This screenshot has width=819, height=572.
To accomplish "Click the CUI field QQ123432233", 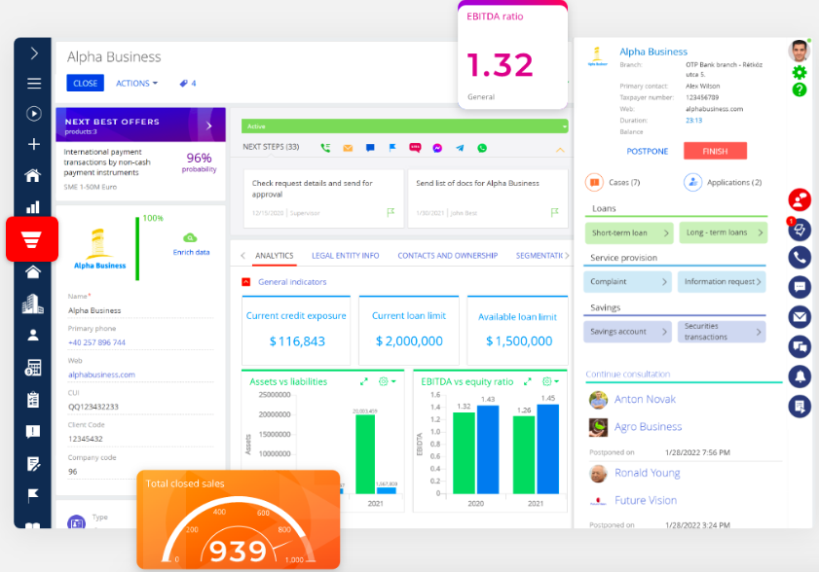I will 140,407.
